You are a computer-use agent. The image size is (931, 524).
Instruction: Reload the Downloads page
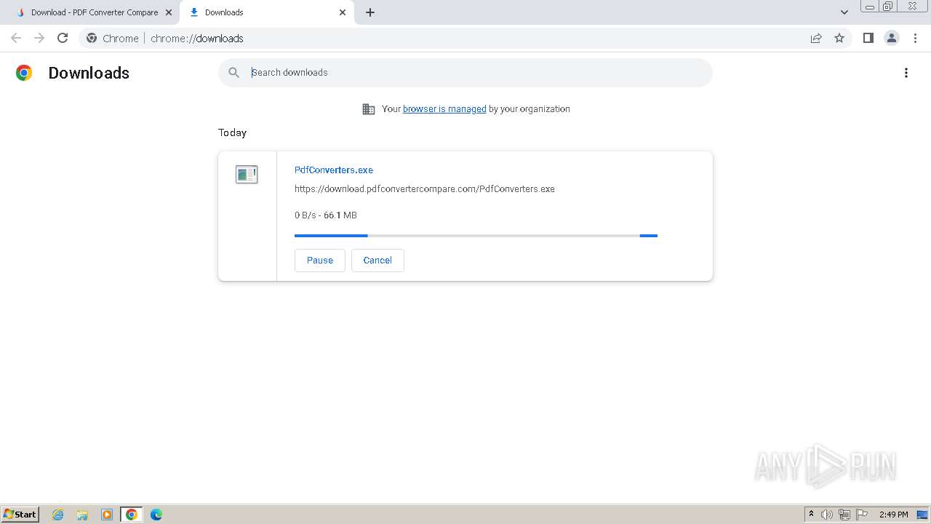click(x=63, y=38)
